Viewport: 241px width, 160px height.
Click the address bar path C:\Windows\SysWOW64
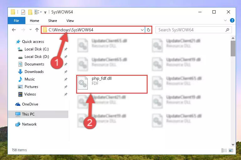click(x=71, y=30)
